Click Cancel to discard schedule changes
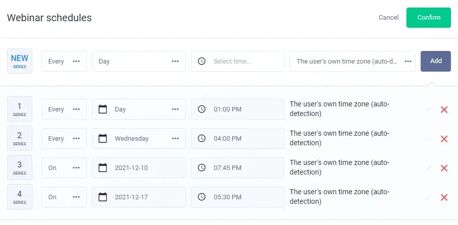 coord(388,18)
